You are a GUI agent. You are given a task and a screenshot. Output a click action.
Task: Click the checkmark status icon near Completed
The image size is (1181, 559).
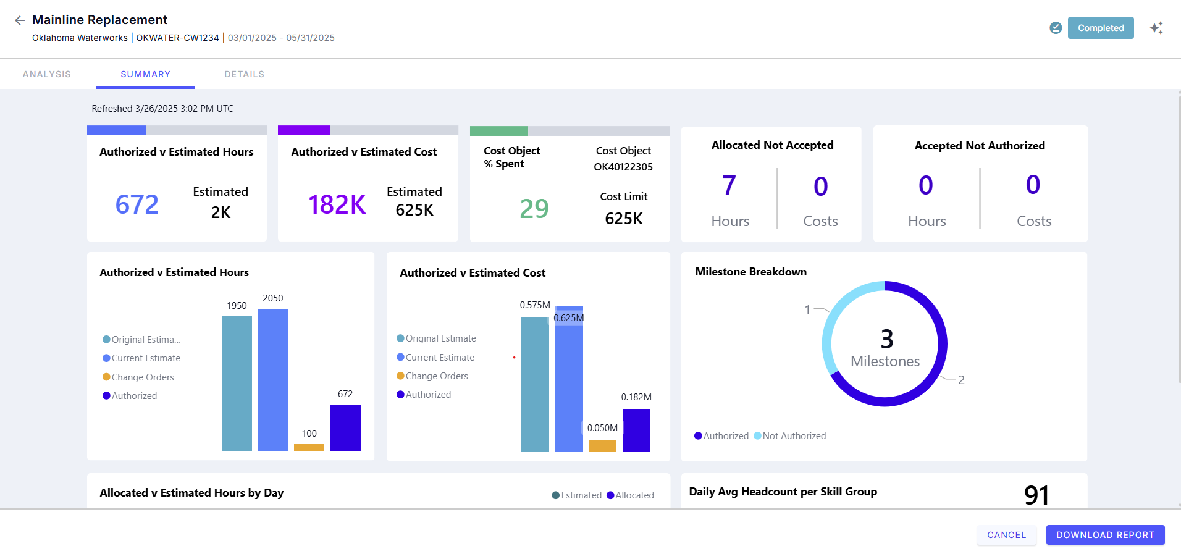1056,28
